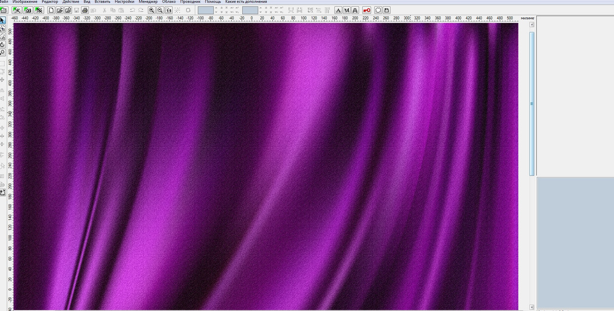Open the Помощь menu

(x=213, y=2)
